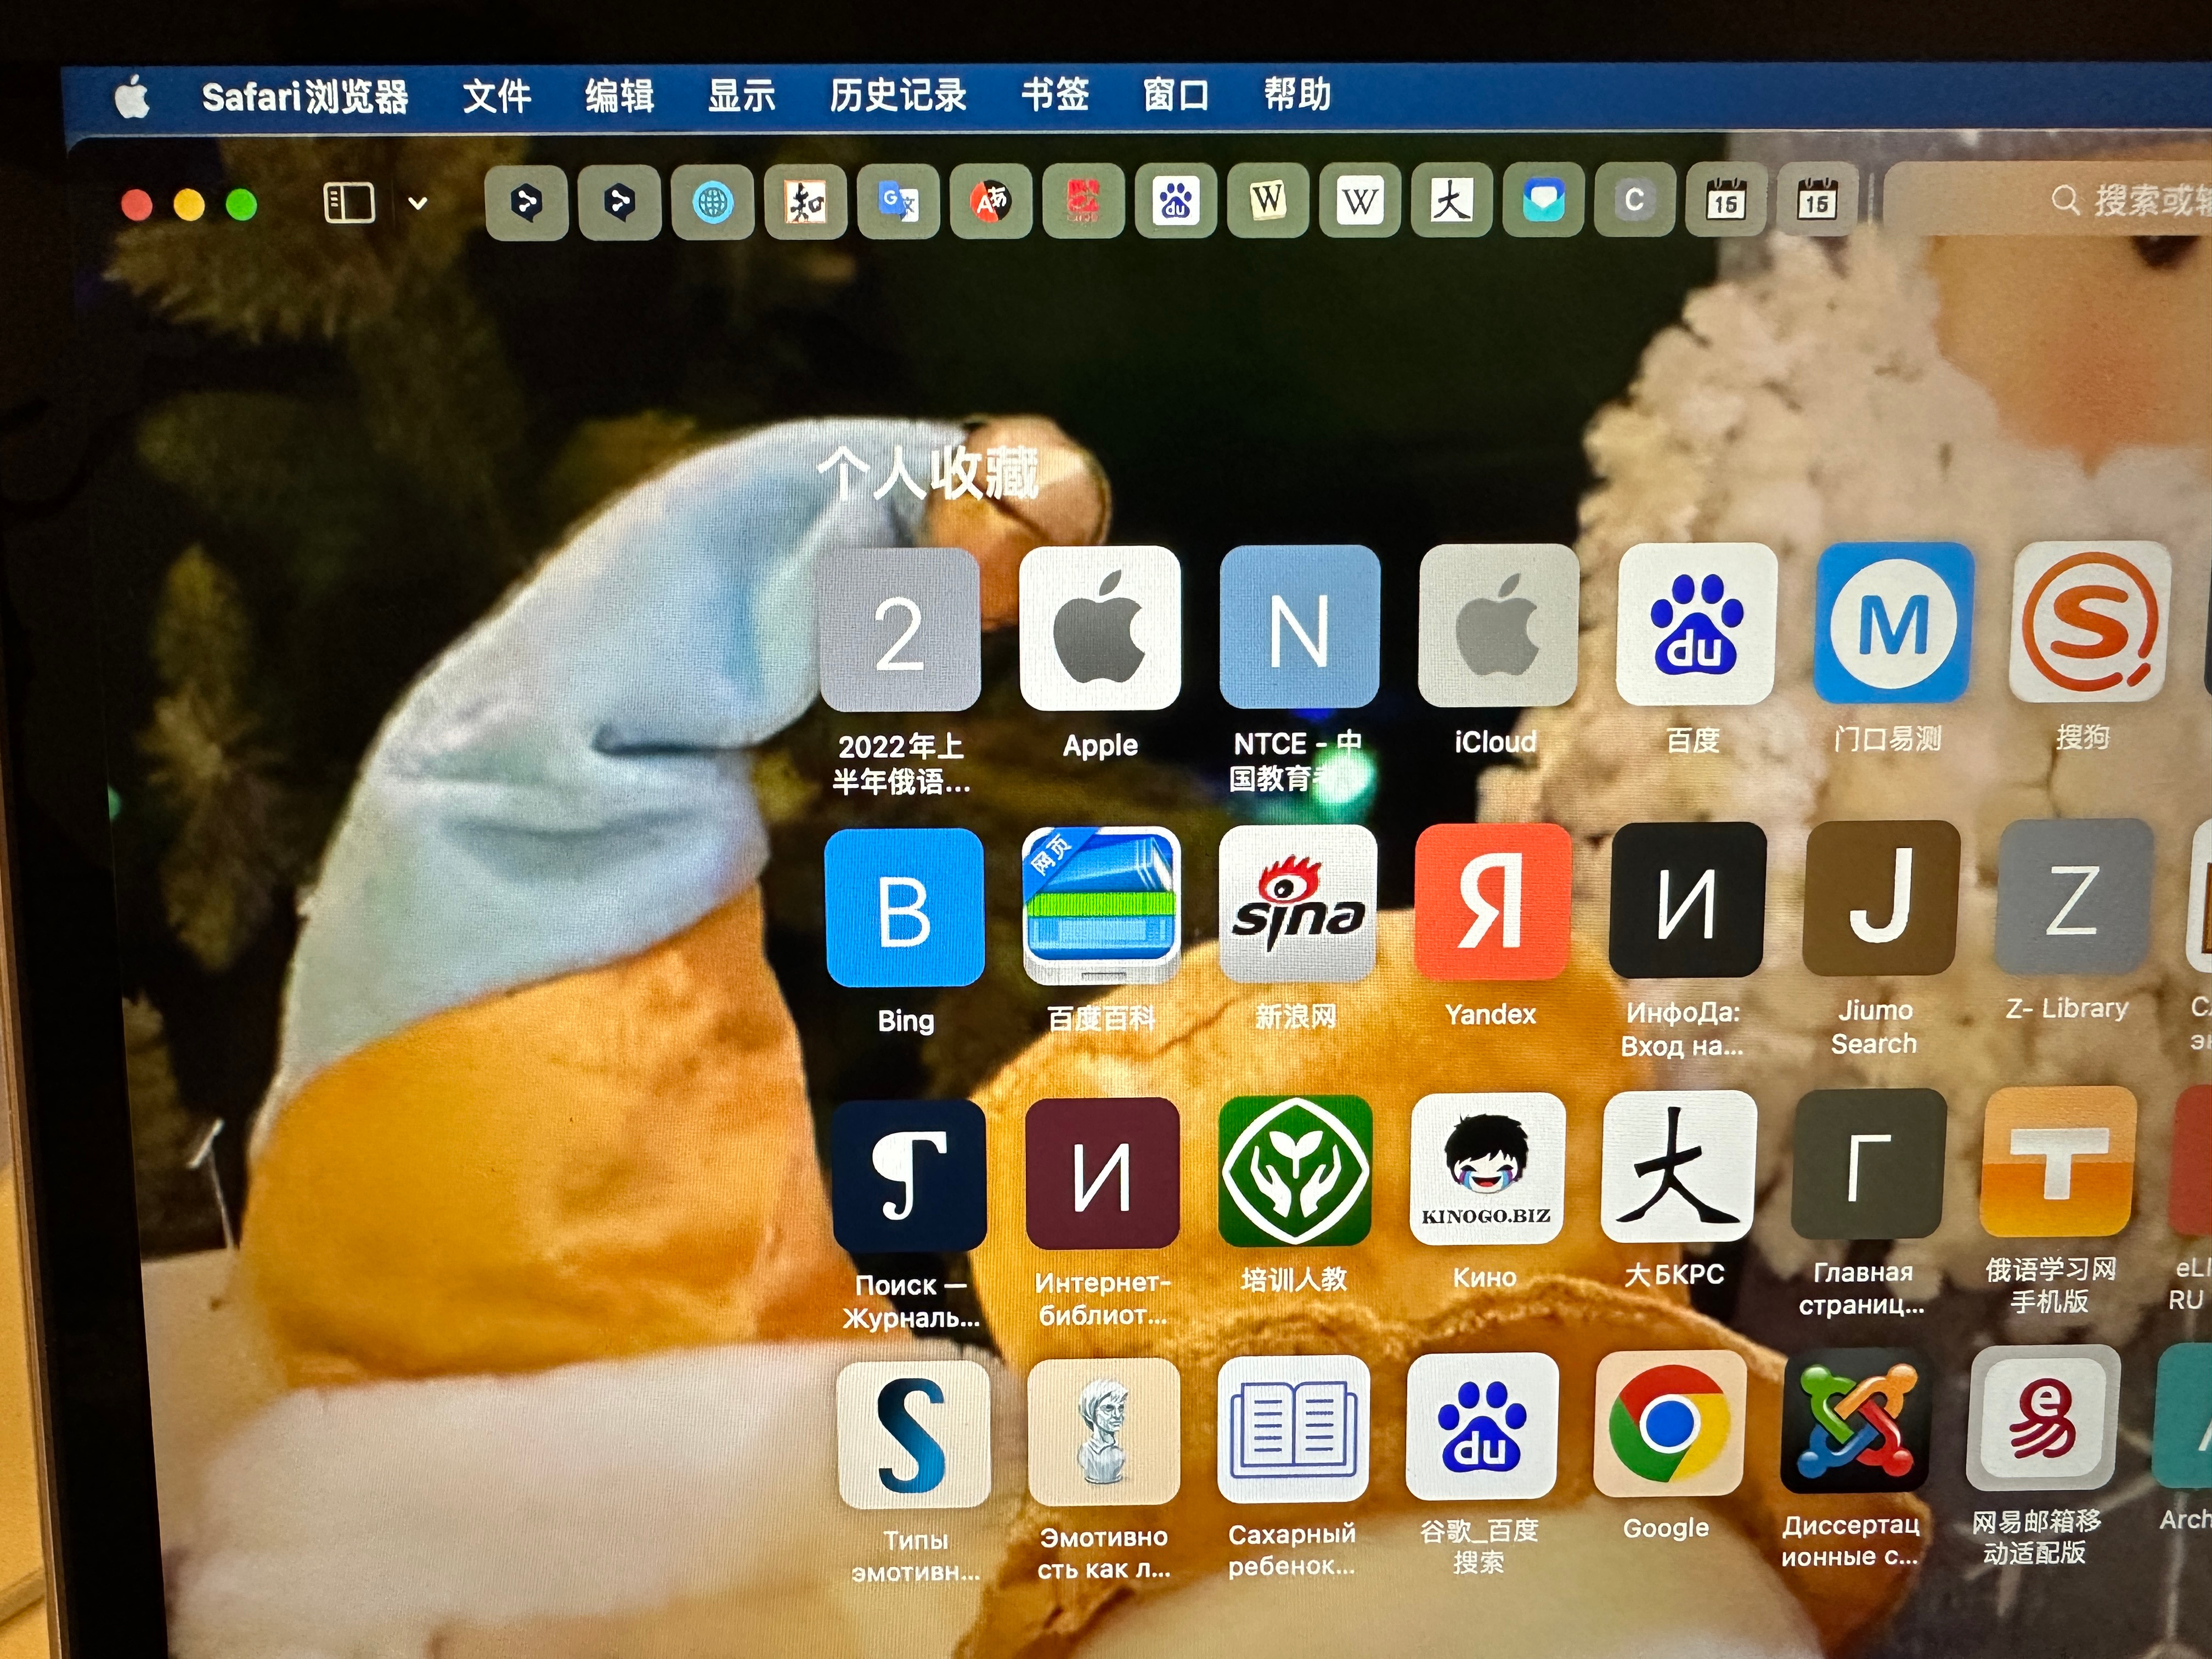Open the Главная страниц favorite icon

1869,1164
